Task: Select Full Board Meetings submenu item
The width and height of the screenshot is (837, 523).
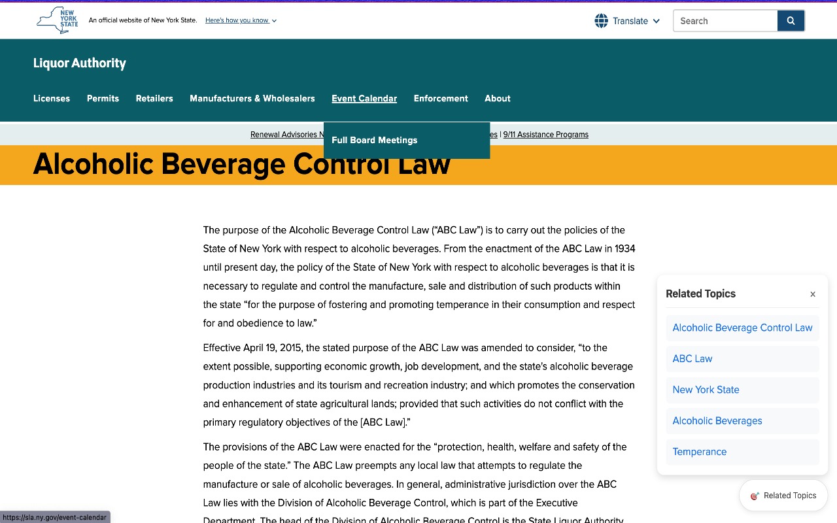Action: point(407,140)
